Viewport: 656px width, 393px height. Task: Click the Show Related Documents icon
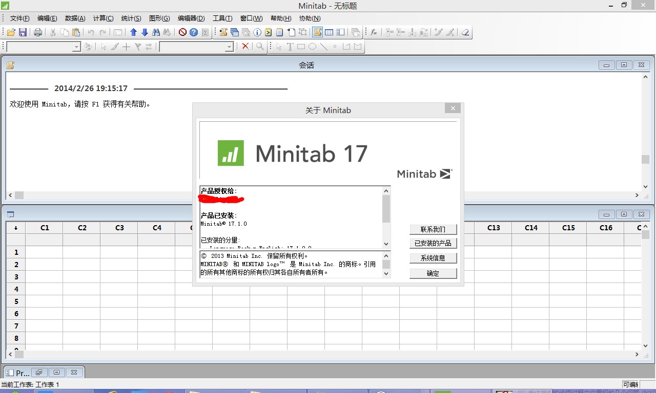(x=291, y=32)
